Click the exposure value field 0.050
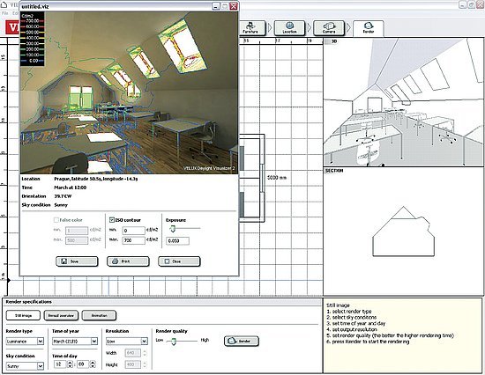 click(x=177, y=241)
